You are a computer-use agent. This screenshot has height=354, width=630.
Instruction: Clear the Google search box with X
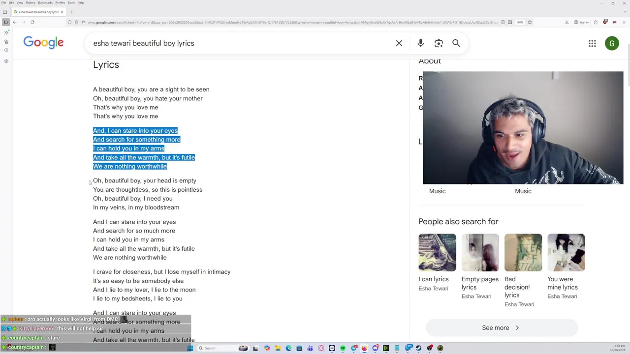tap(399, 43)
